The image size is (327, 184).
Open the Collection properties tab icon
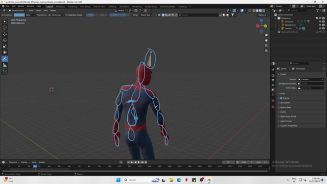click(273, 101)
